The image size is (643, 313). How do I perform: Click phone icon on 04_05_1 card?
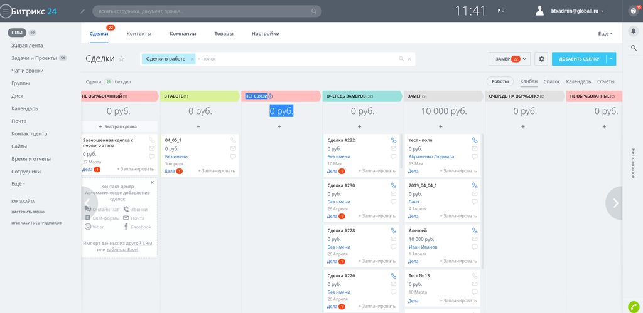tap(233, 140)
